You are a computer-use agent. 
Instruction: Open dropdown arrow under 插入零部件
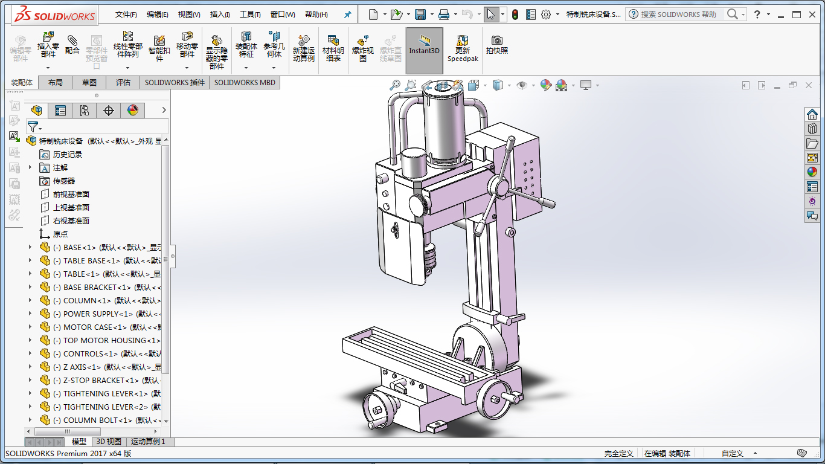(x=48, y=67)
